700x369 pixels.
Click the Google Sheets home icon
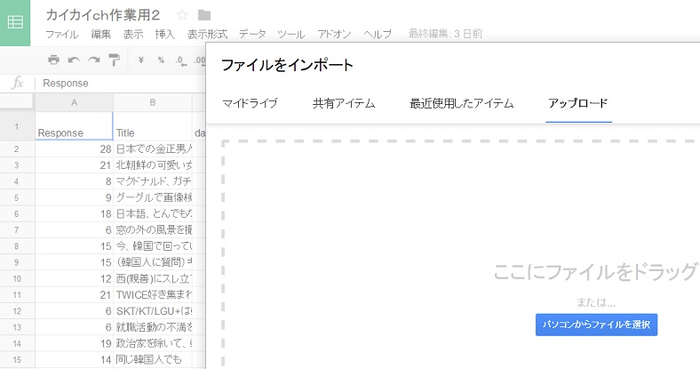click(16, 22)
